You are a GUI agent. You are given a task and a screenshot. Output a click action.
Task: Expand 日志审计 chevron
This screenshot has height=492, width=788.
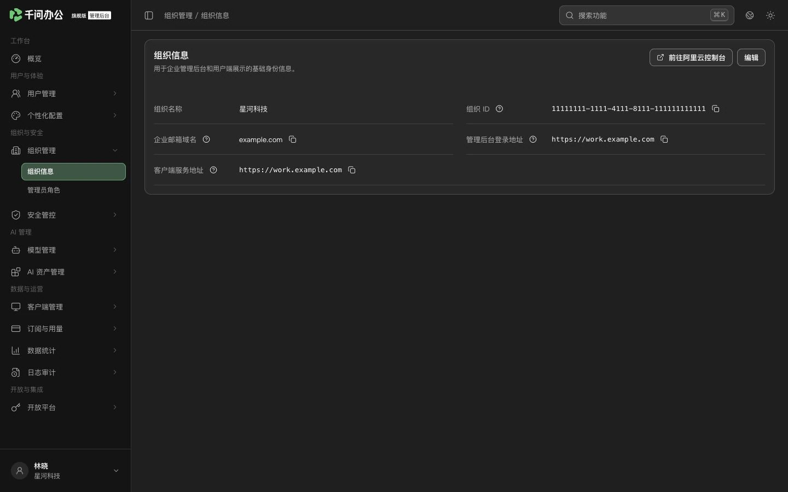[x=115, y=372]
